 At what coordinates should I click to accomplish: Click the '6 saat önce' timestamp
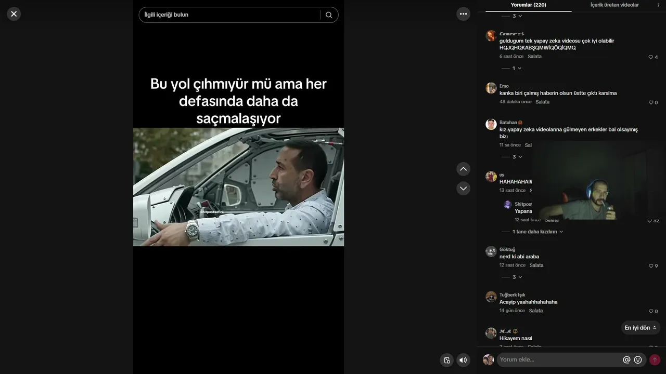pyautogui.click(x=511, y=57)
